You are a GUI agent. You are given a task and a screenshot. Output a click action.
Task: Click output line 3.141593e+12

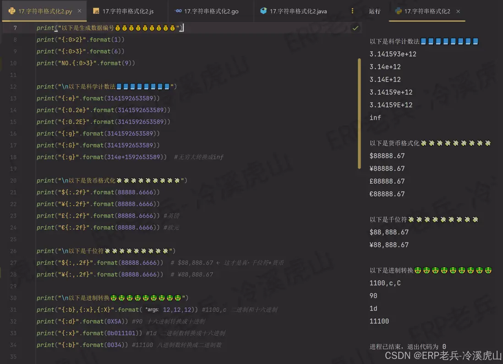click(x=393, y=54)
